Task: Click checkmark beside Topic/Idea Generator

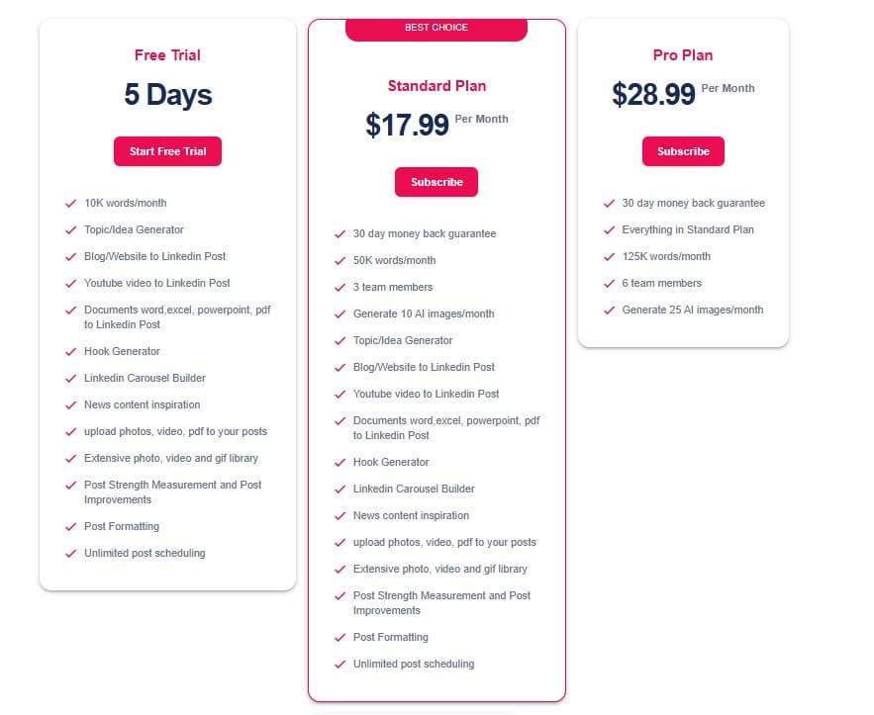Action: [70, 229]
